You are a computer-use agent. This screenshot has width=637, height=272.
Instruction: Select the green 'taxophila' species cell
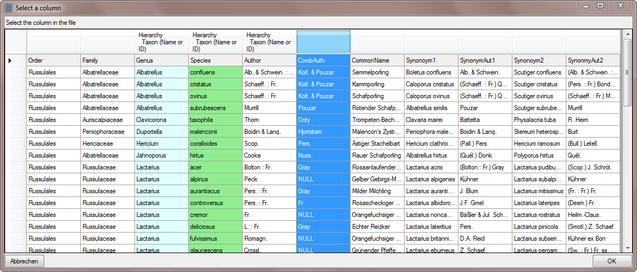tap(215, 120)
